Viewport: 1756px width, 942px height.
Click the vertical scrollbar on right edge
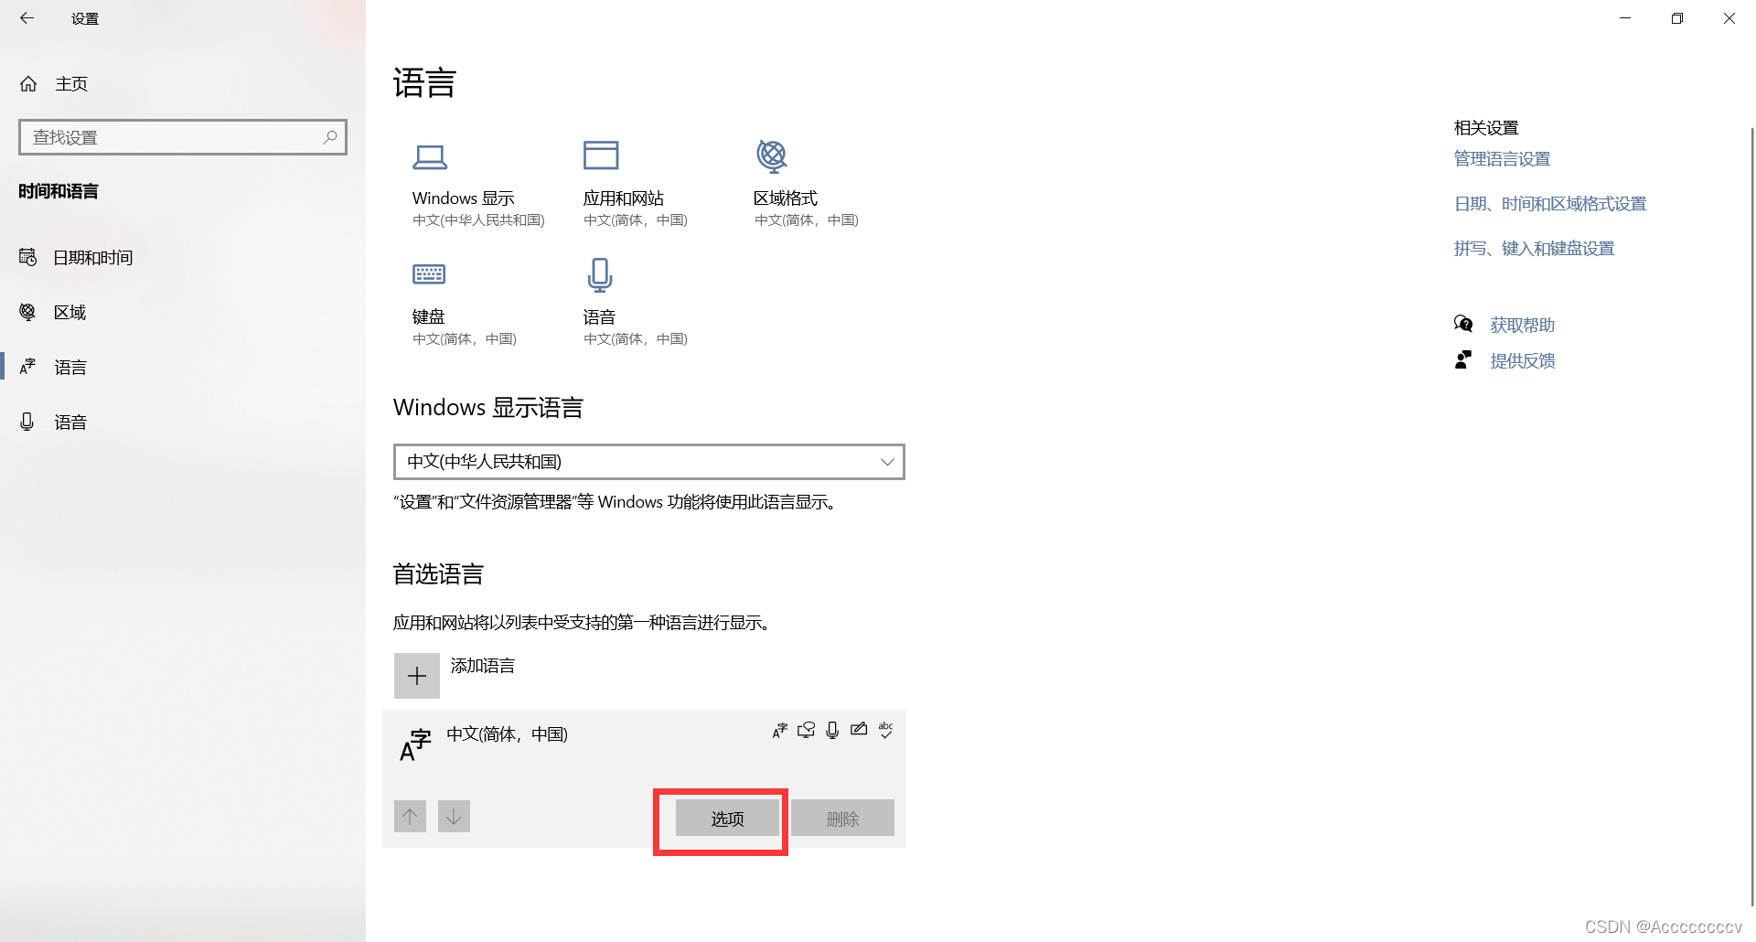(x=1752, y=517)
